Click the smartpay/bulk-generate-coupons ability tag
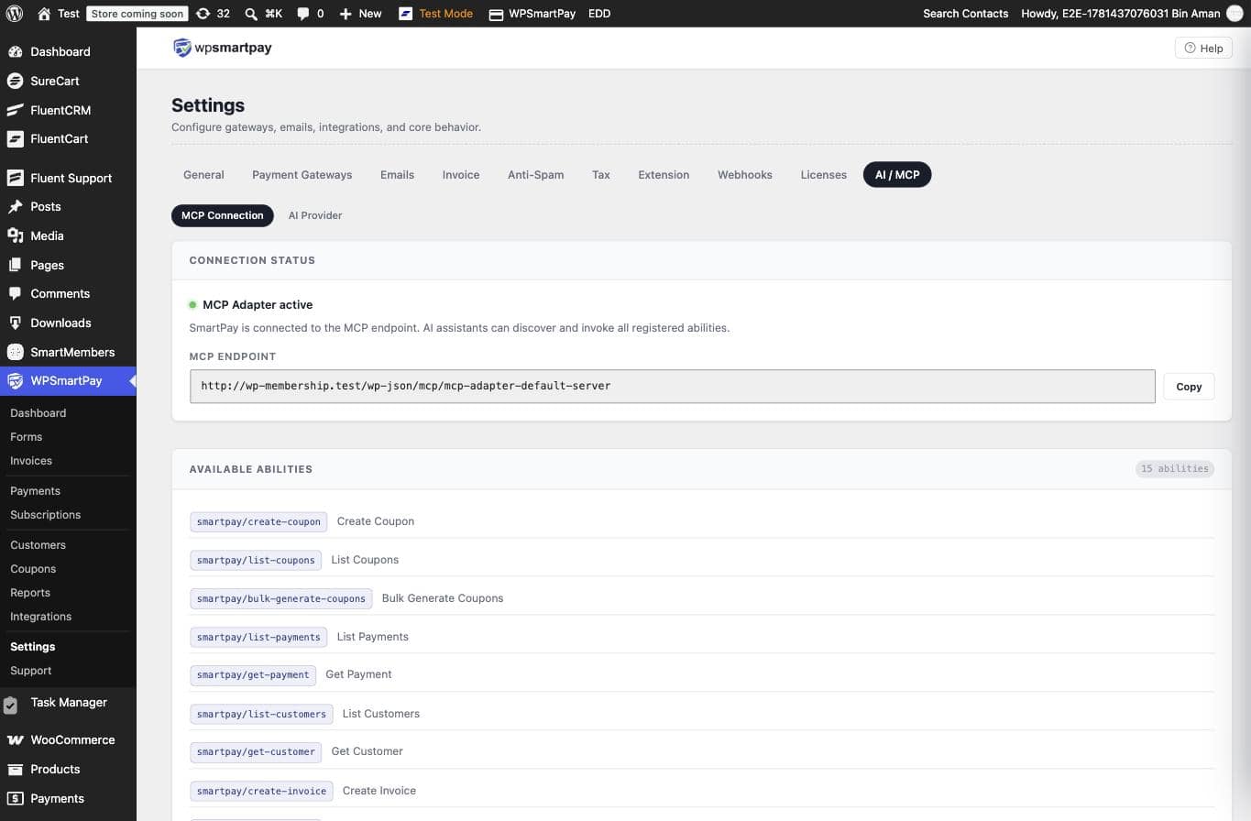 point(280,598)
